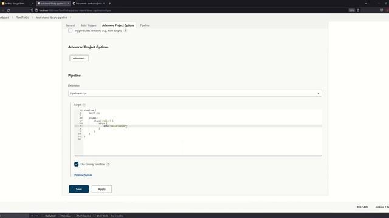Uncheck Use Groovy Sandbox checkbox
Viewport: 389px width, 218px height.
pos(77,164)
